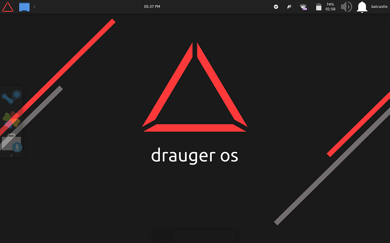This screenshot has height=243, width=390.
Task: Open the 05:37 PM clock
Action: click(152, 7)
